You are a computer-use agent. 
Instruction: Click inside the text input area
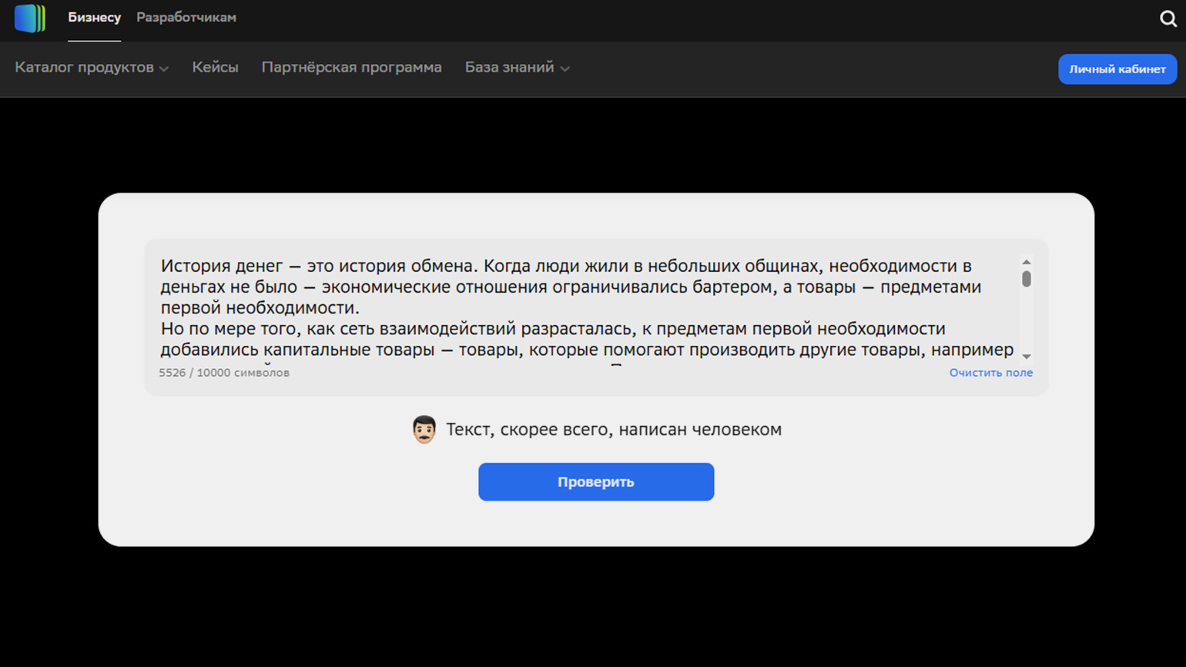pyautogui.click(x=585, y=308)
